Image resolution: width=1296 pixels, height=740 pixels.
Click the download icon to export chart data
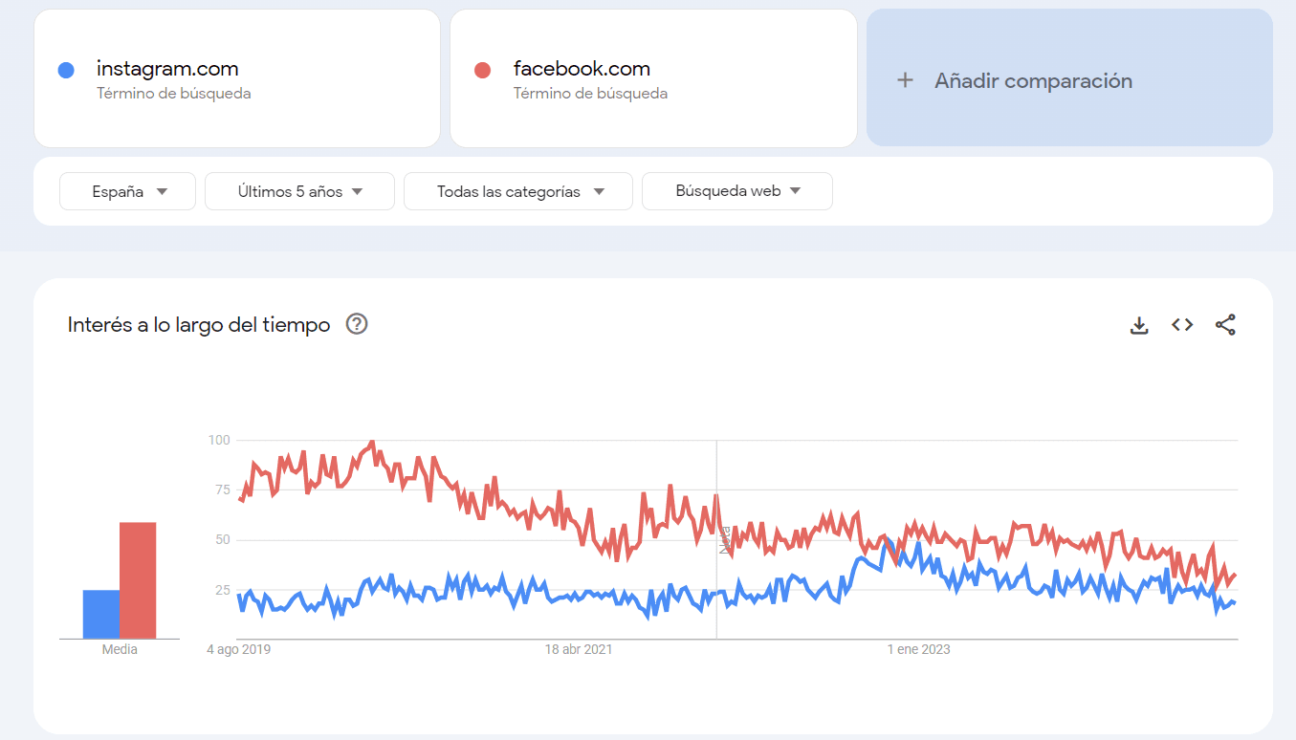coord(1139,325)
